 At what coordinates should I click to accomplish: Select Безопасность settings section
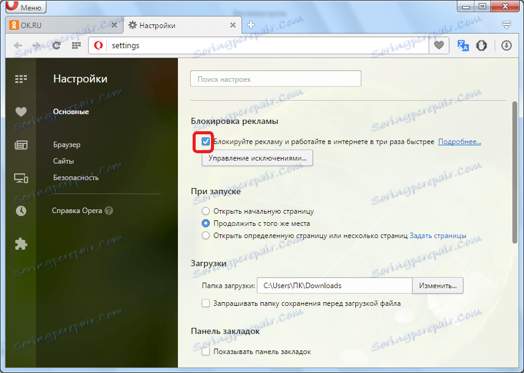click(76, 178)
